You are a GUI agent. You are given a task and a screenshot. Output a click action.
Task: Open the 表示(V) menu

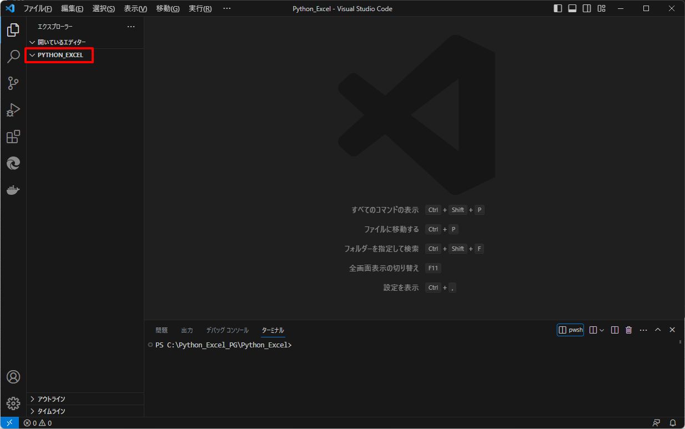(x=135, y=8)
